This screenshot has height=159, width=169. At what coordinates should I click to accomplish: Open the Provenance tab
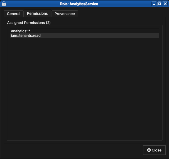[65, 14]
